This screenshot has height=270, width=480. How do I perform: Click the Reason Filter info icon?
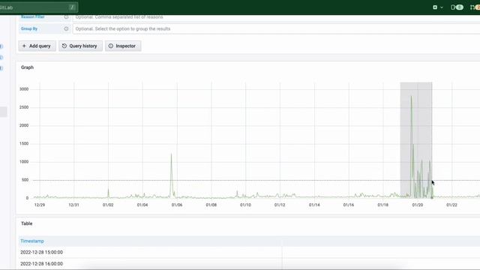66,17
